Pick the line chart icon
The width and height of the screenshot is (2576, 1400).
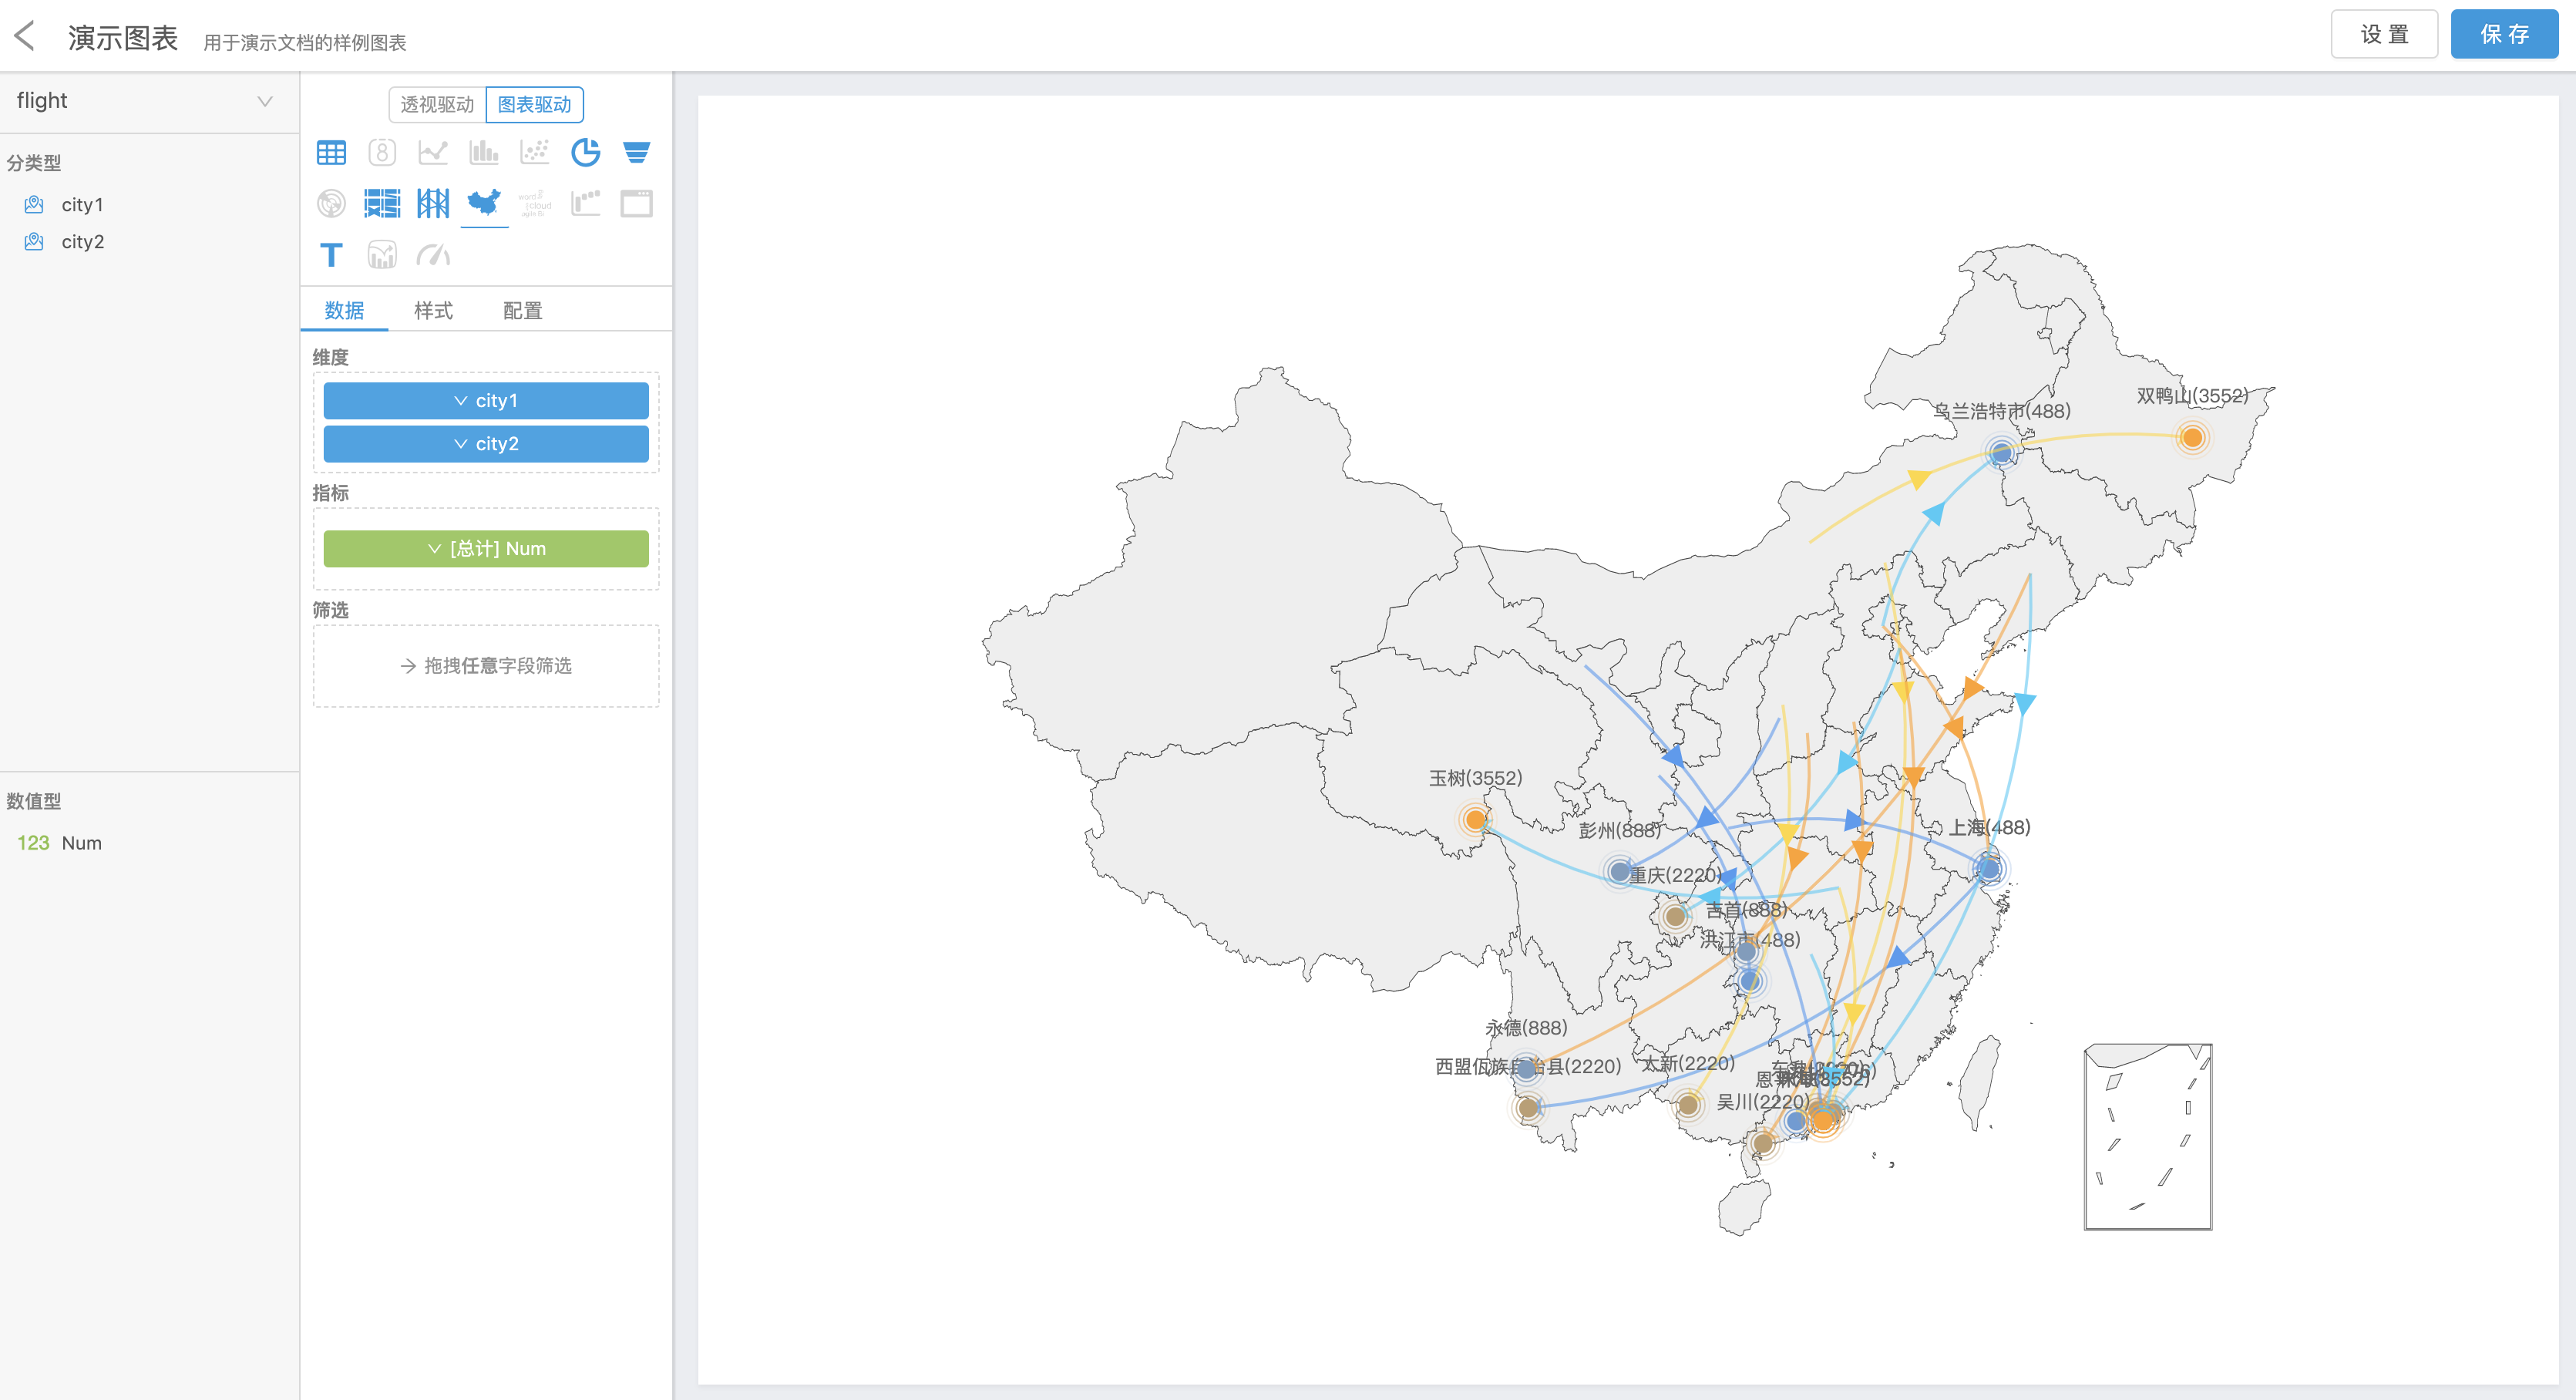click(x=433, y=152)
